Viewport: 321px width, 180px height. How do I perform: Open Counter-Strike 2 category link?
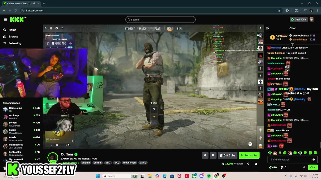point(70,163)
